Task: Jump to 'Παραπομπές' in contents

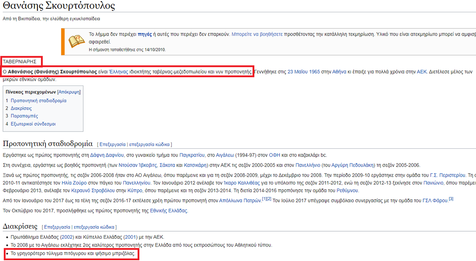Action: coord(24,116)
